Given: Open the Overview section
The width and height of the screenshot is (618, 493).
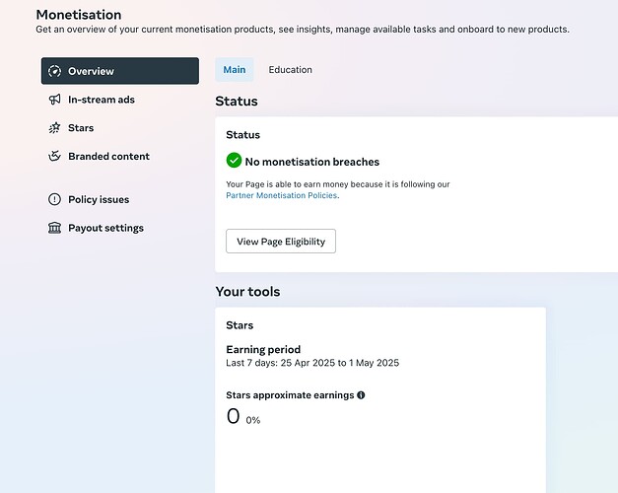Looking at the screenshot, I should 120,71.
